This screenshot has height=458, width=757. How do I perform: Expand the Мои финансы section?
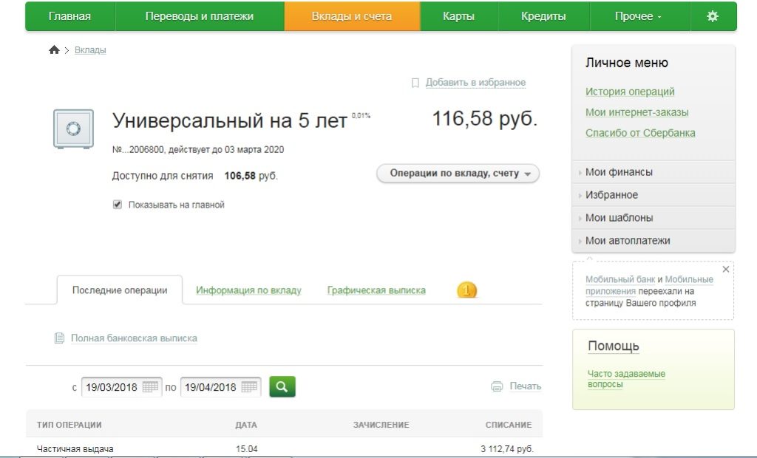click(x=619, y=172)
